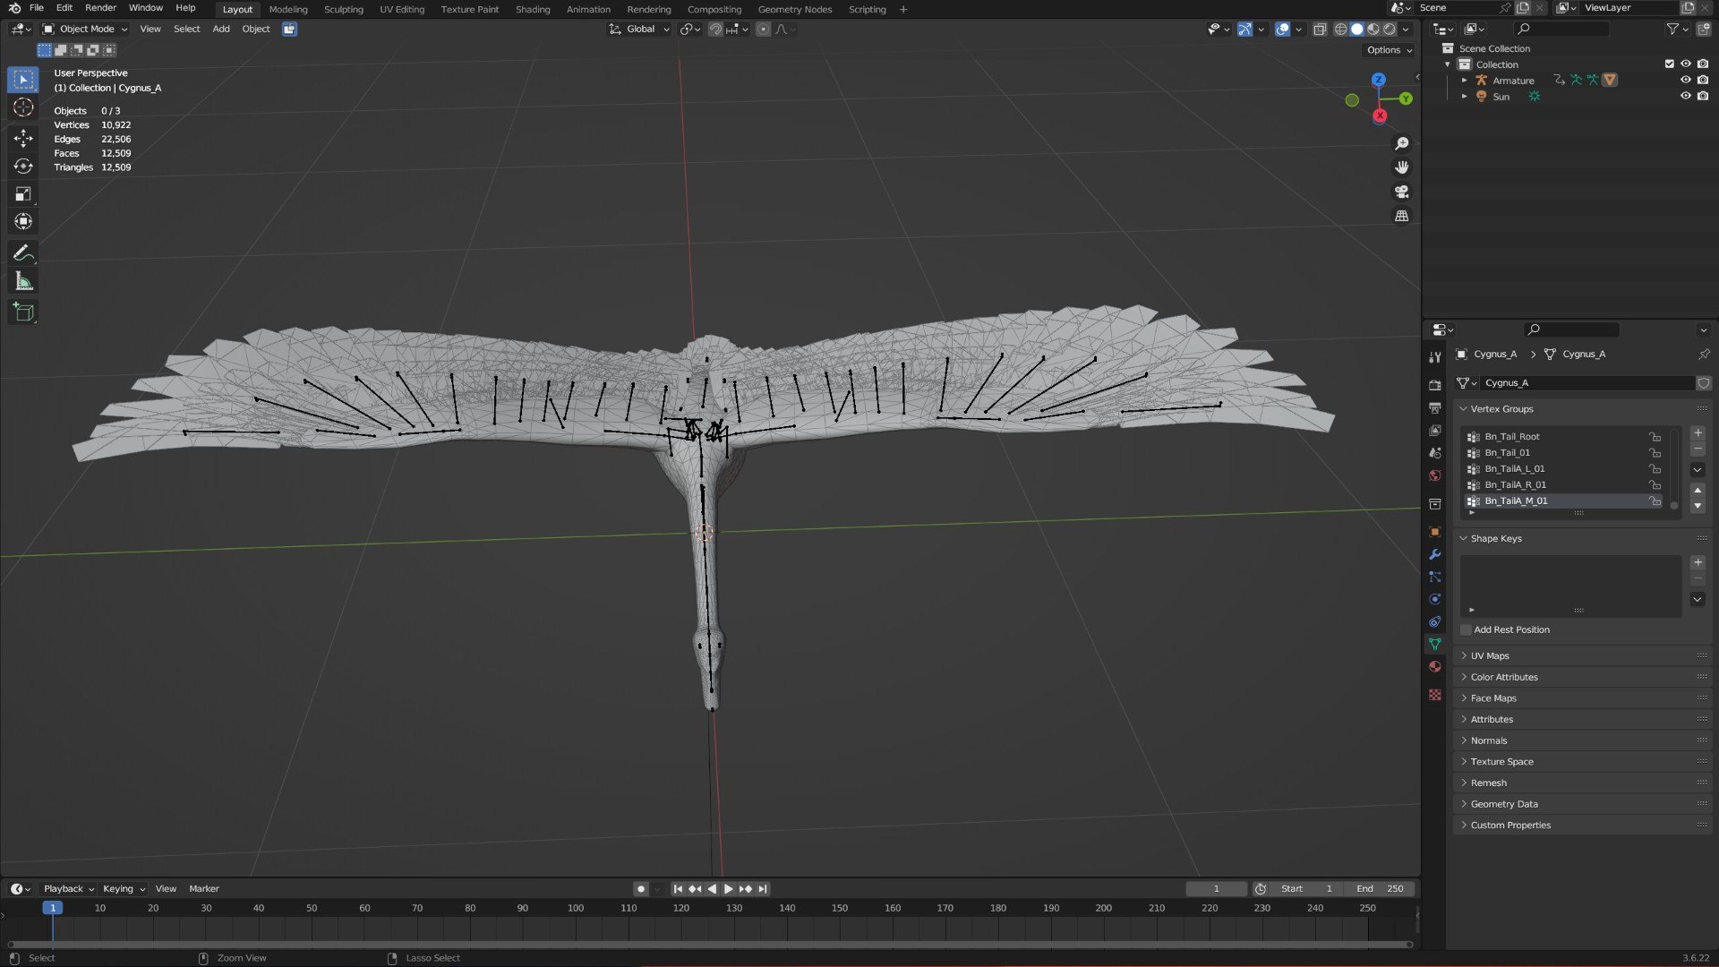Switch to the Sculpting workspace tab
The width and height of the screenshot is (1719, 967).
(x=343, y=9)
